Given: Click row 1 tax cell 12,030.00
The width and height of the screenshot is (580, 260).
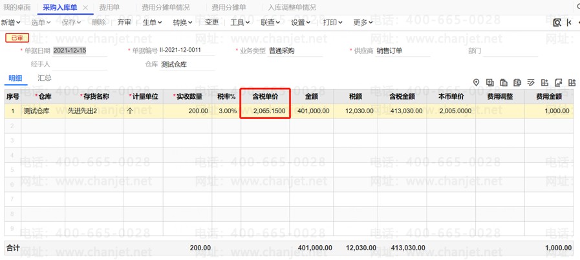Looking at the screenshot, I should 356,111.
